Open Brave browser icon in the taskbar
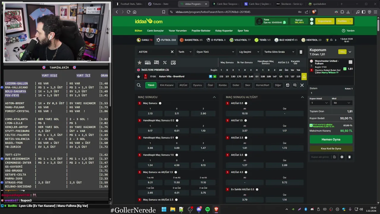 (x=216, y=209)
